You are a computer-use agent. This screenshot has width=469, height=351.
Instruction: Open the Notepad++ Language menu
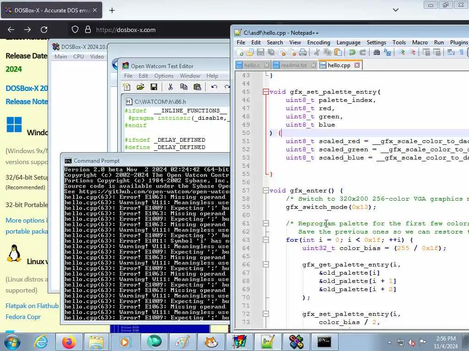pyautogui.click(x=349, y=43)
